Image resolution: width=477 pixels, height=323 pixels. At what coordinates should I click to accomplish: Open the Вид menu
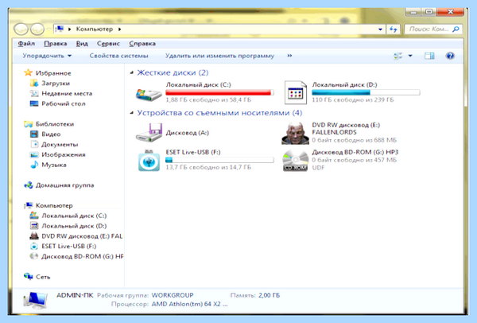82,44
